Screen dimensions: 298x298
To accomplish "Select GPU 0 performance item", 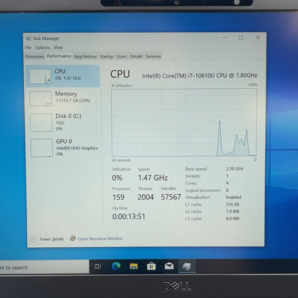I will point(63,148).
